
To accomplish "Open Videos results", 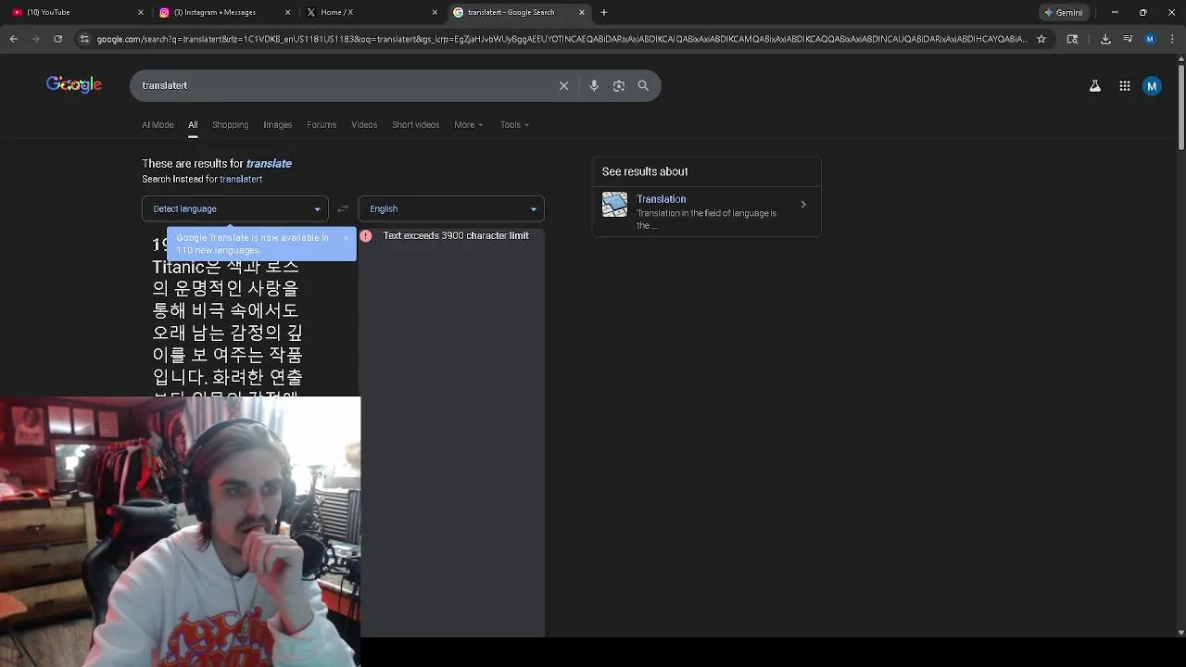I will 364,124.
